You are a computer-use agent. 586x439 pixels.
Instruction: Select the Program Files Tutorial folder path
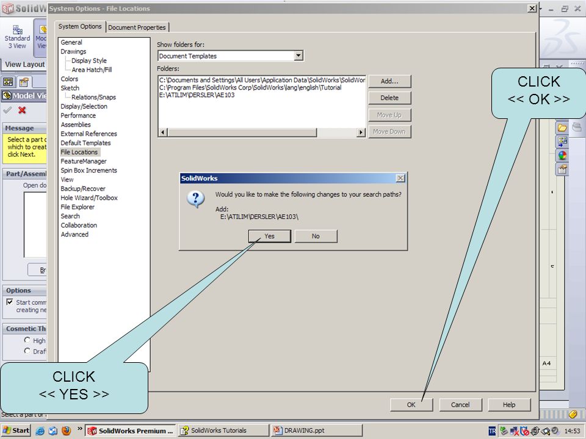[x=250, y=87]
